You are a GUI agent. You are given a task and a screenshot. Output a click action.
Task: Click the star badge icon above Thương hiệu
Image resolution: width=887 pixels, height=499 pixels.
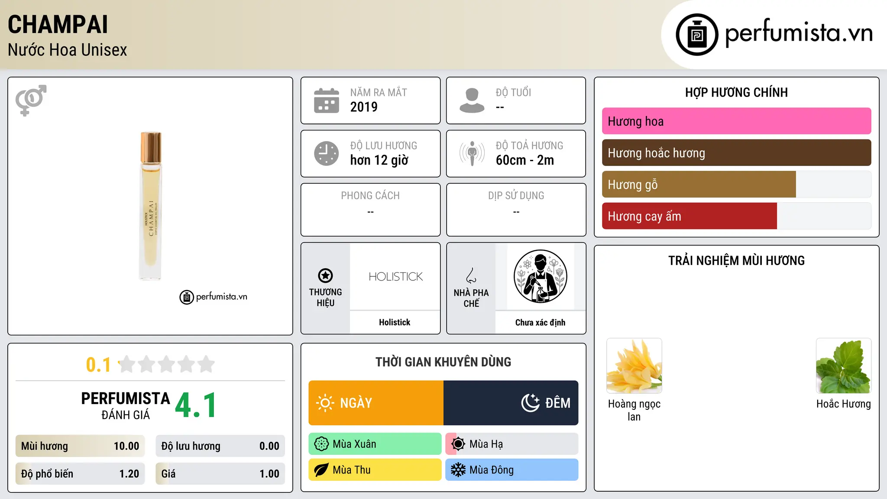click(x=326, y=275)
